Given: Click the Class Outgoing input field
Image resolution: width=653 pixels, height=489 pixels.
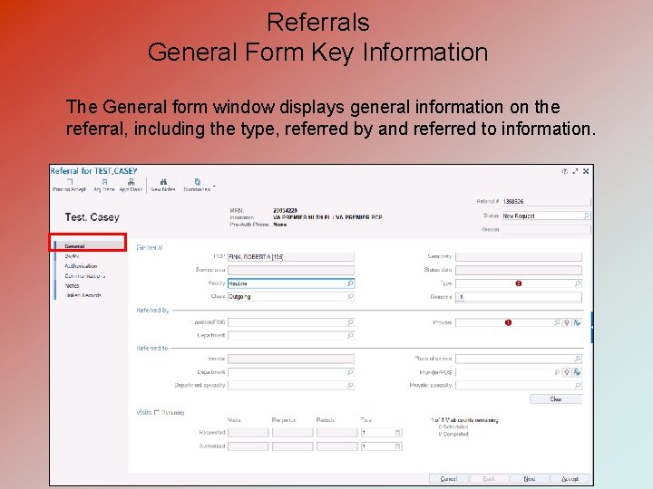Looking at the screenshot, I should (291, 296).
